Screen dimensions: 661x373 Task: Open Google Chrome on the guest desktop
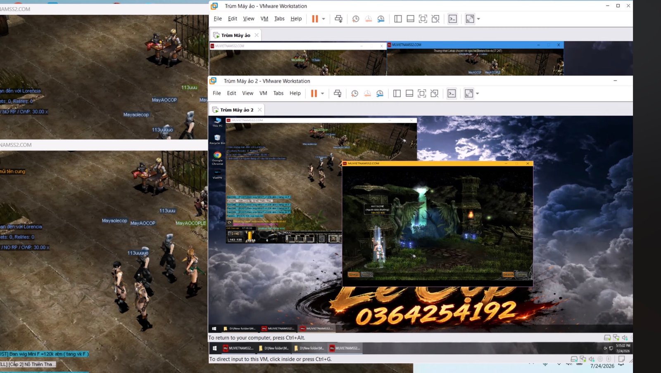click(217, 158)
